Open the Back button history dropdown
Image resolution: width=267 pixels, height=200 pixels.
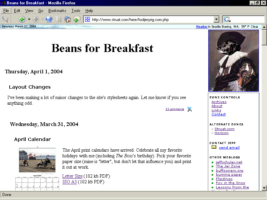point(29,19)
